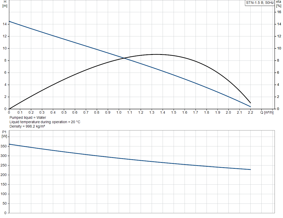Click the origin of the black efficiency curve
Viewport: 283px width, 218px height.
10,109
